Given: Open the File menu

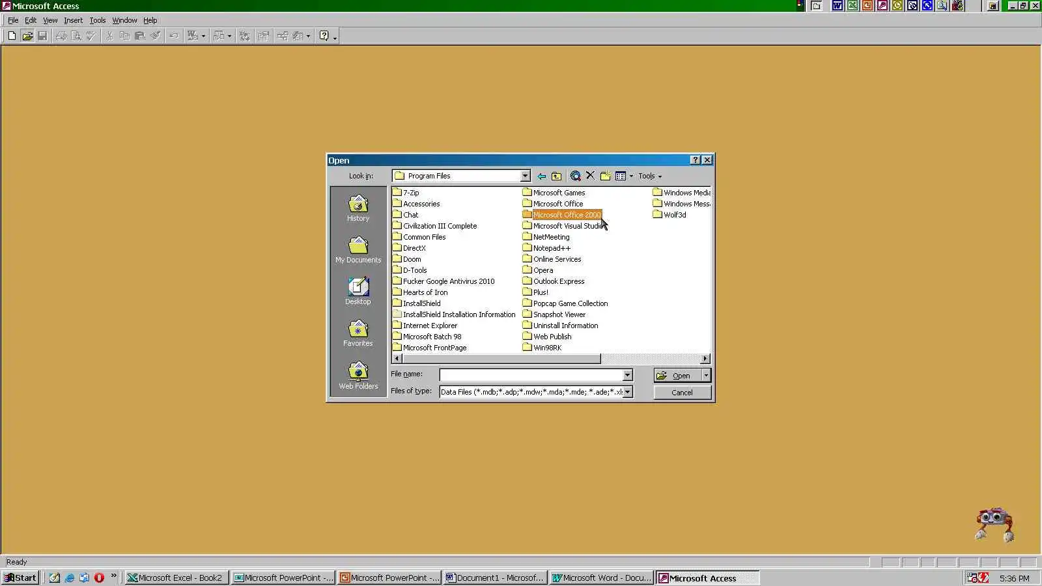Looking at the screenshot, I should (x=13, y=20).
